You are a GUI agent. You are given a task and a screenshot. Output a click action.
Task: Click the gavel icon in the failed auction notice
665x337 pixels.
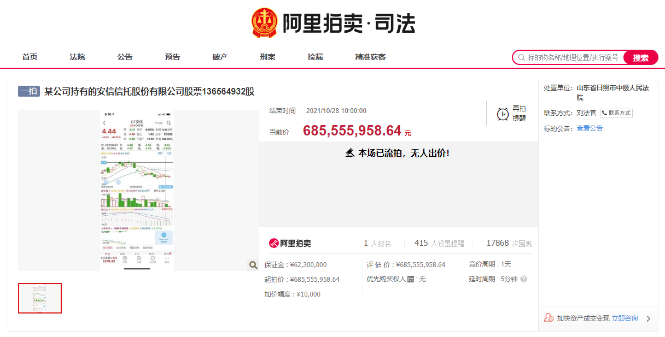350,153
